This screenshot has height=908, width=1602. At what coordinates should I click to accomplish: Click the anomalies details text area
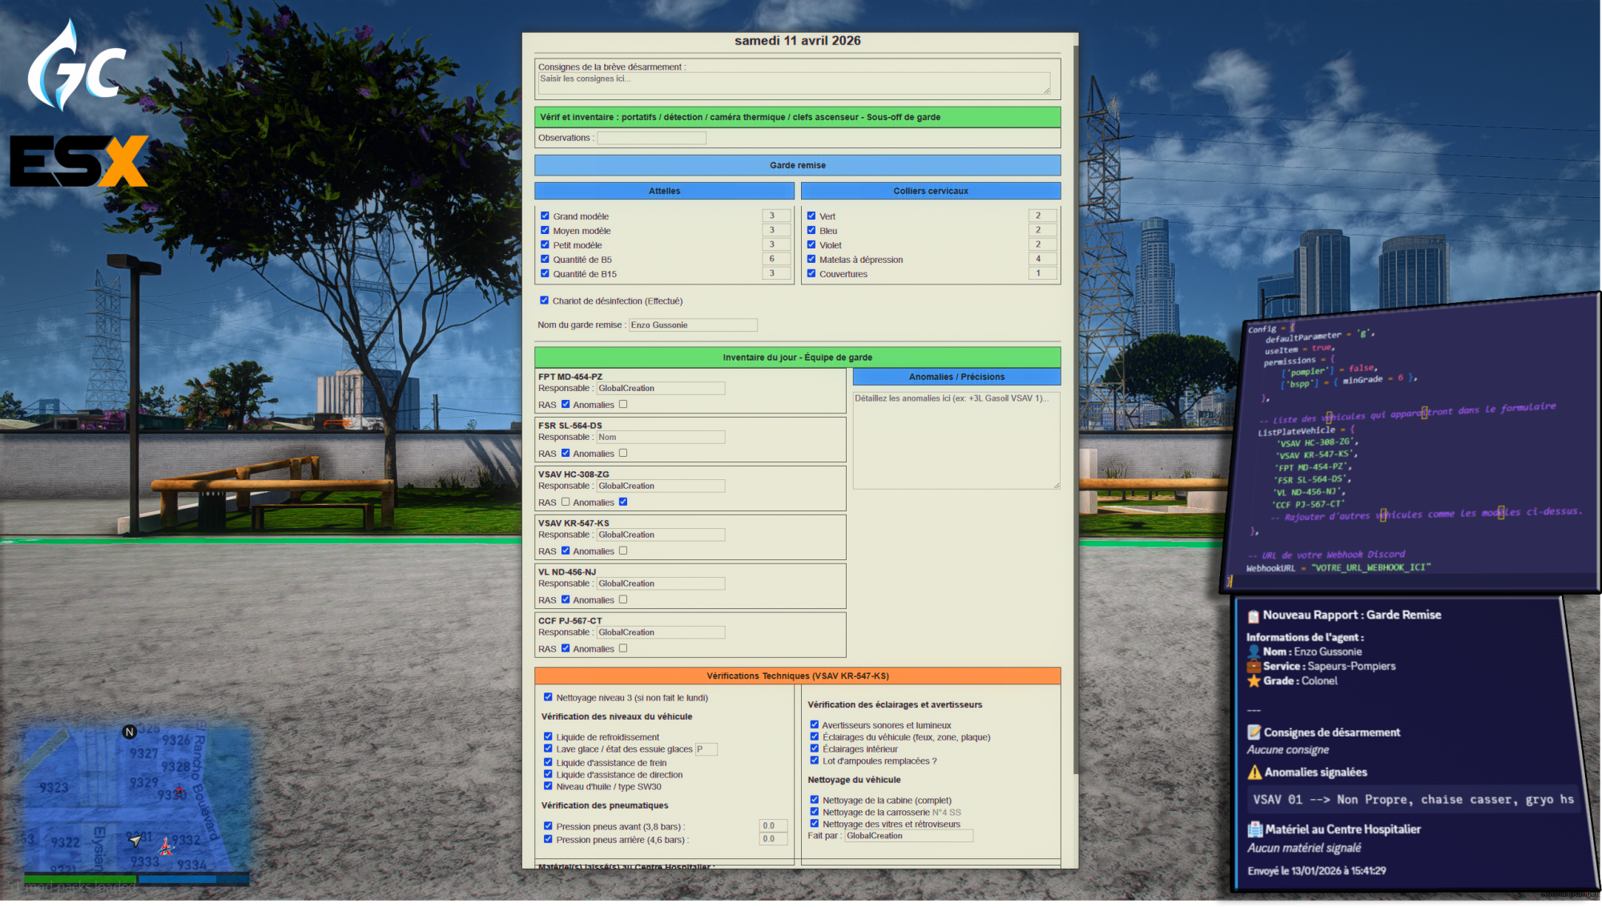956,440
